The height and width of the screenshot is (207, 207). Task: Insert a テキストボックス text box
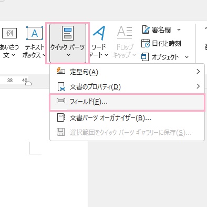34,43
